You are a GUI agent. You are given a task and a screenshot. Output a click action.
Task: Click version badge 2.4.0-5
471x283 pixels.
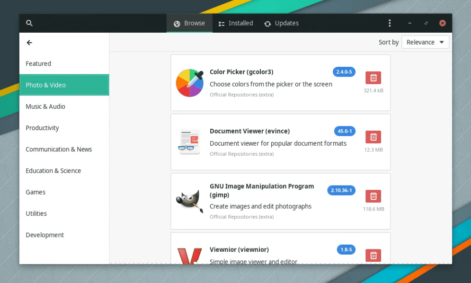(x=344, y=72)
